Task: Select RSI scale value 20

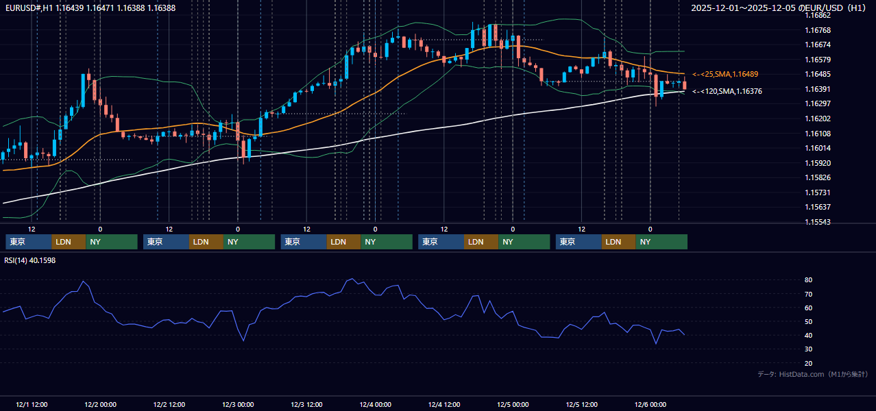Action: 809,363
